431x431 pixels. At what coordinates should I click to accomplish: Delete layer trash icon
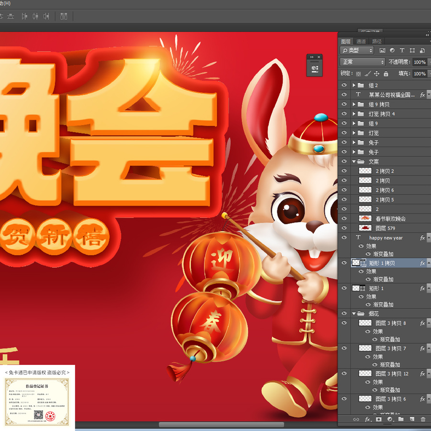(423, 420)
